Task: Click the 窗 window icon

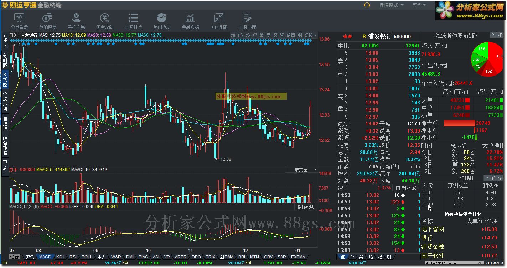Action: point(268,35)
